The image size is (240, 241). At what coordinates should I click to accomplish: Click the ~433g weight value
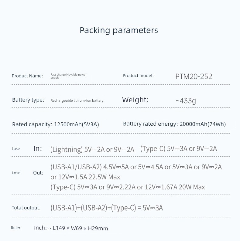tap(186, 101)
